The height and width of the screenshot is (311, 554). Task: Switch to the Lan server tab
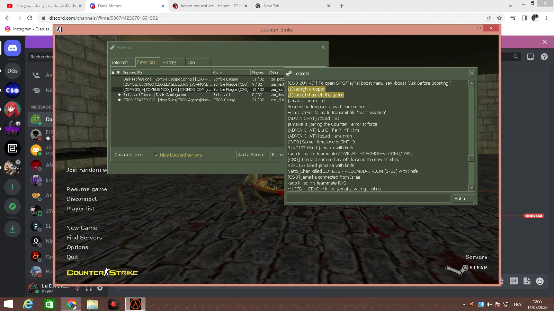[198, 62]
